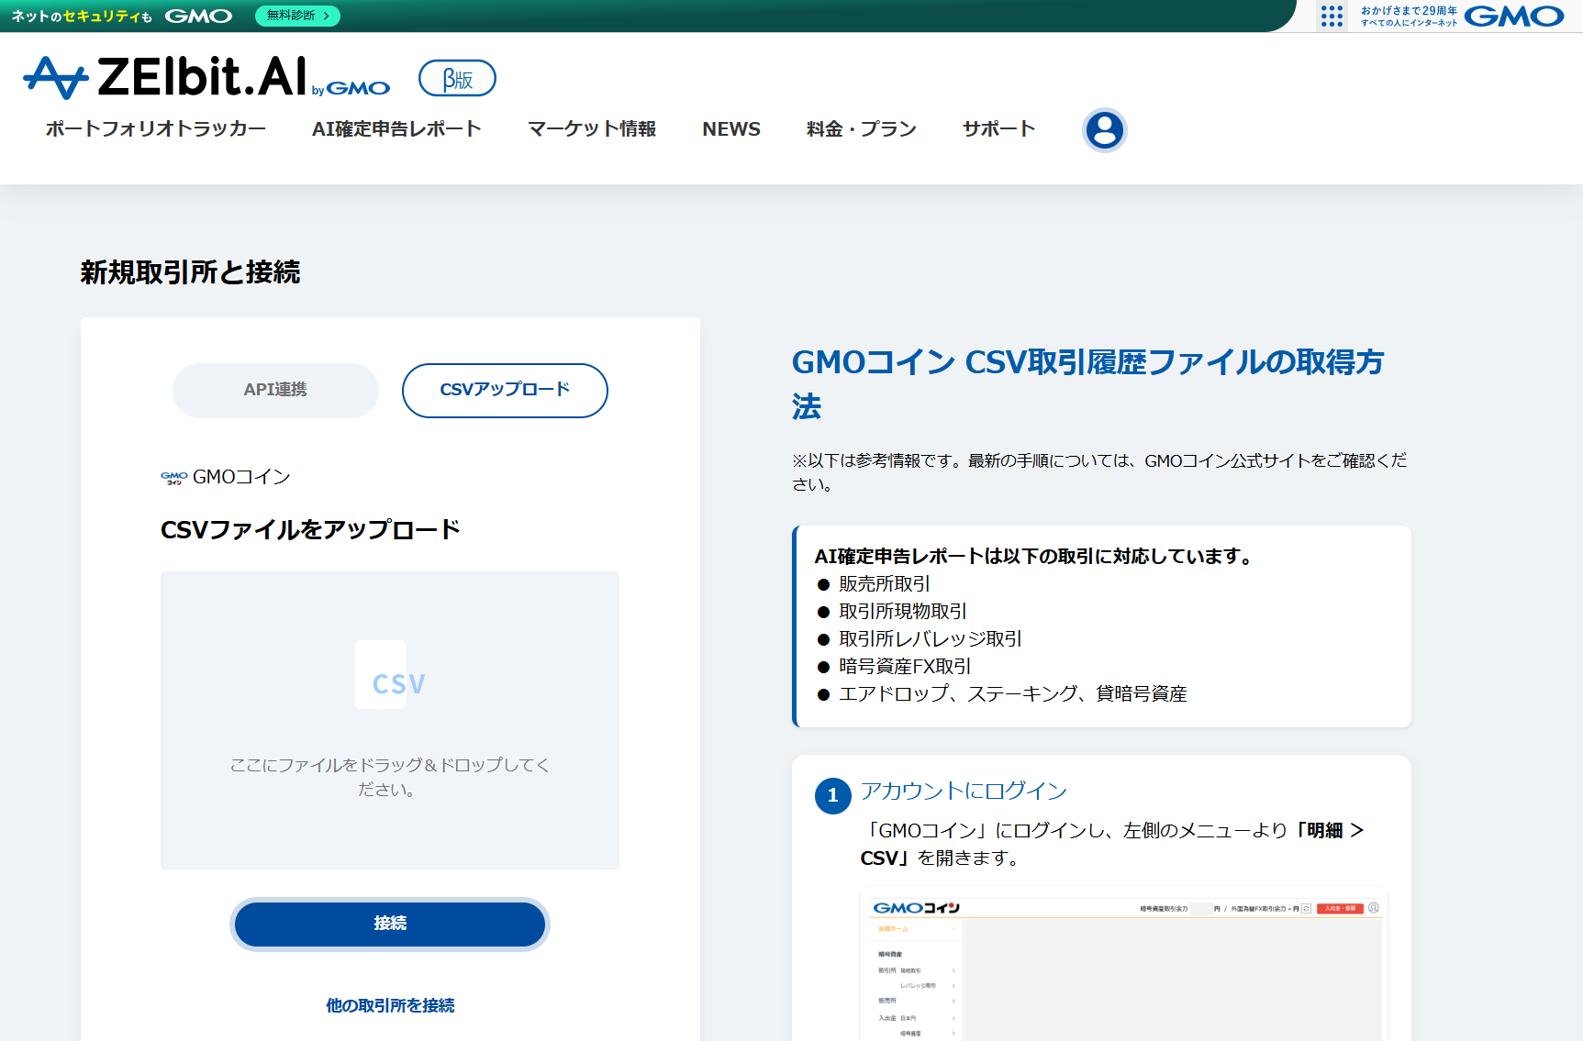Click the GMO Internet logo at top right
Screen dimensions: 1583x1041
(x=1513, y=16)
